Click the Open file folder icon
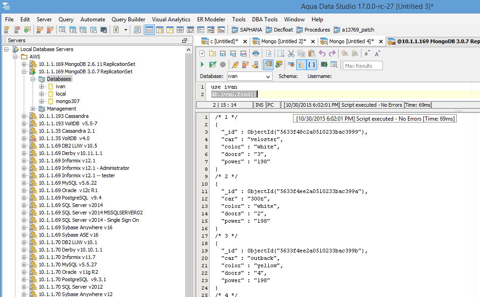Image resolution: width=480 pixels, height=297 pixels. click(x=213, y=54)
